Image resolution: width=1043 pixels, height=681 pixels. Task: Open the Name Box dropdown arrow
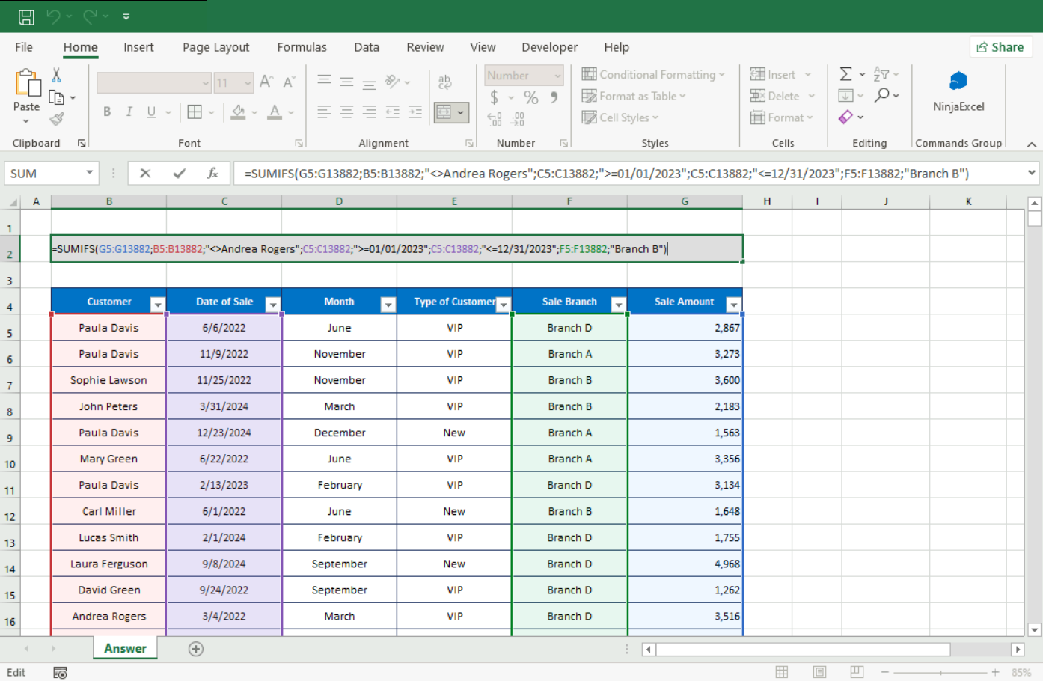pos(89,173)
